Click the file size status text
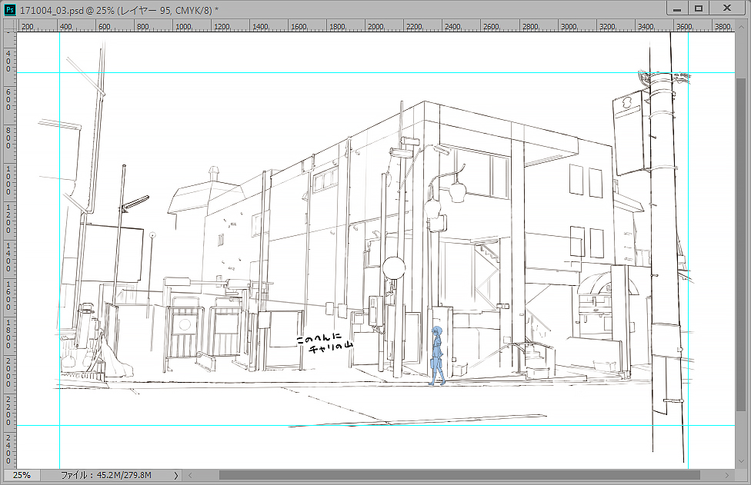Viewport: 751px width, 485px height. (106, 475)
